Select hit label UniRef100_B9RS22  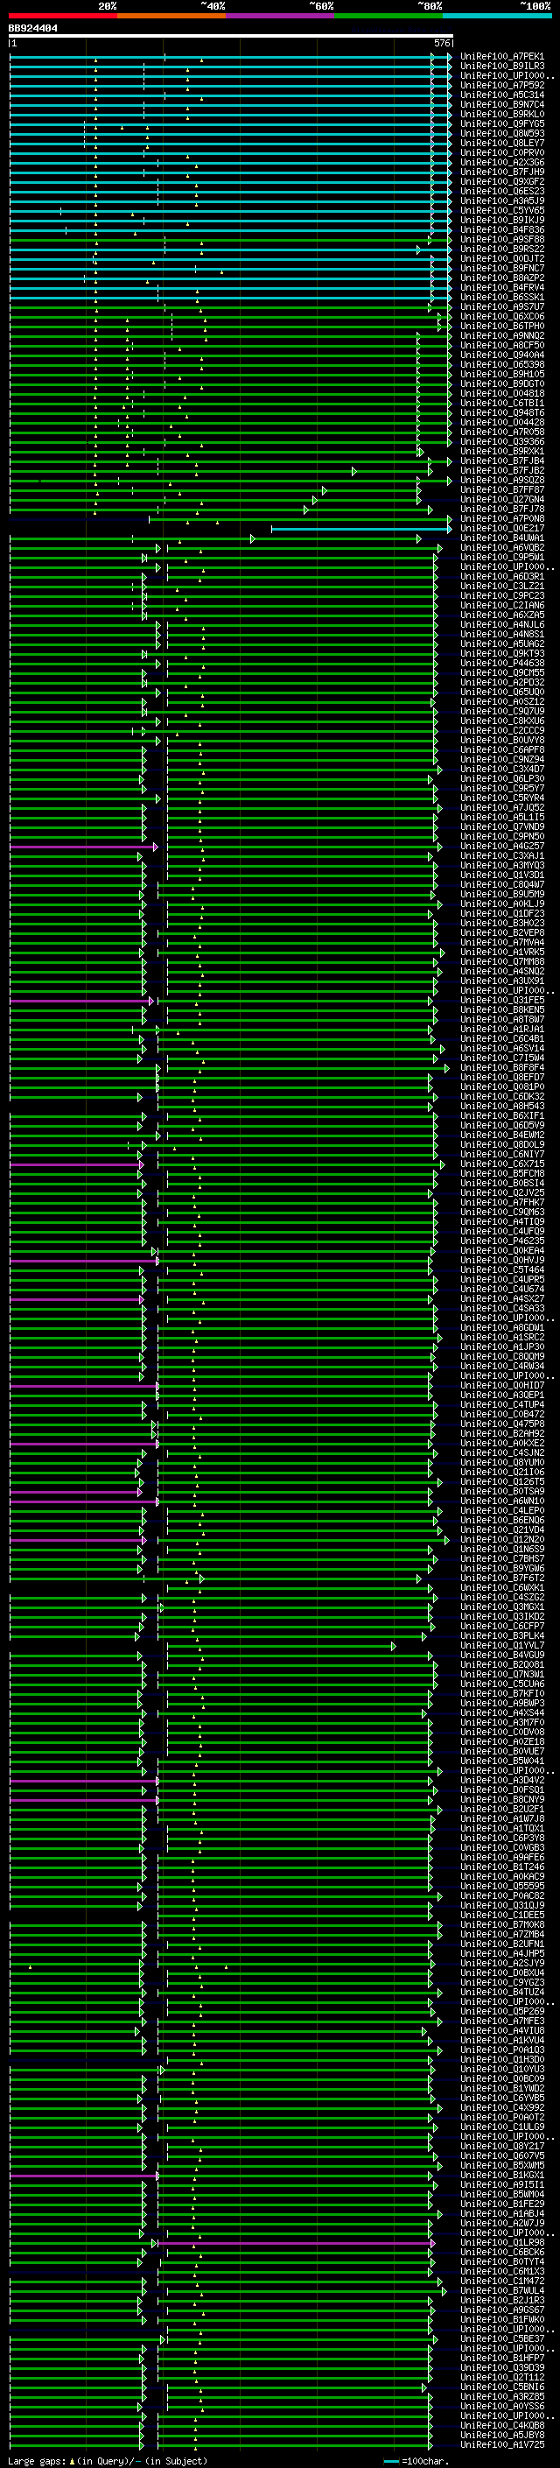tap(501, 250)
